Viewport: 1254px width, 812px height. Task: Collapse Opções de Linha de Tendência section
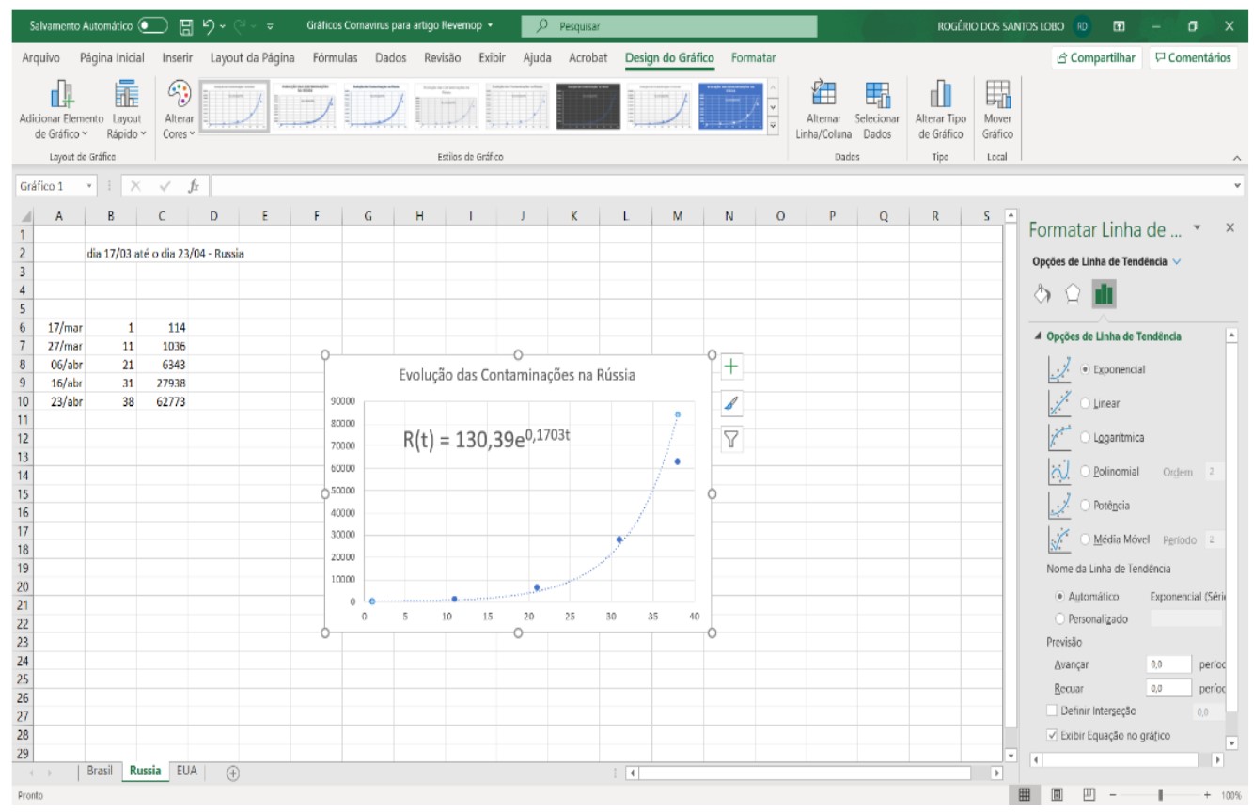click(1038, 336)
